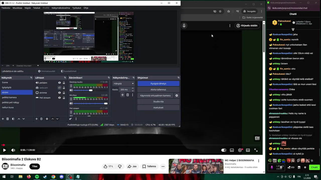Click Studio-tila button
The height and width of the screenshot is (180, 321).
pos(158,101)
